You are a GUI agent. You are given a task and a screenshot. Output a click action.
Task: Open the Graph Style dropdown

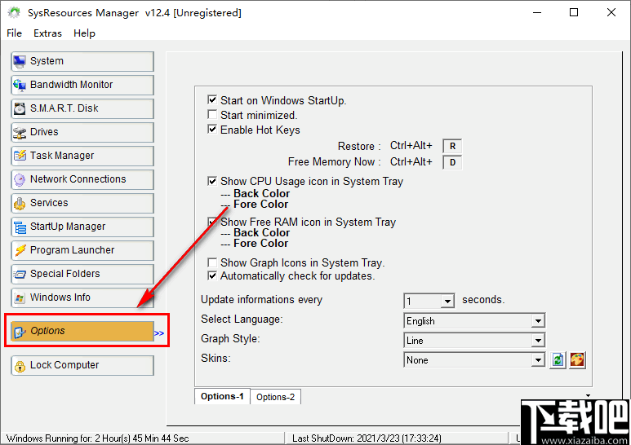pos(538,341)
